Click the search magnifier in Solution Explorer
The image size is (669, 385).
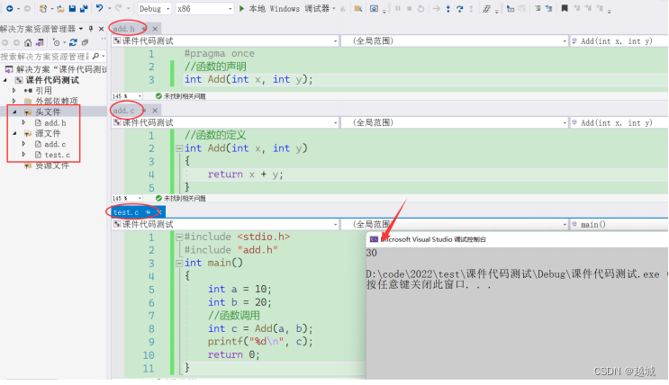tap(95, 57)
